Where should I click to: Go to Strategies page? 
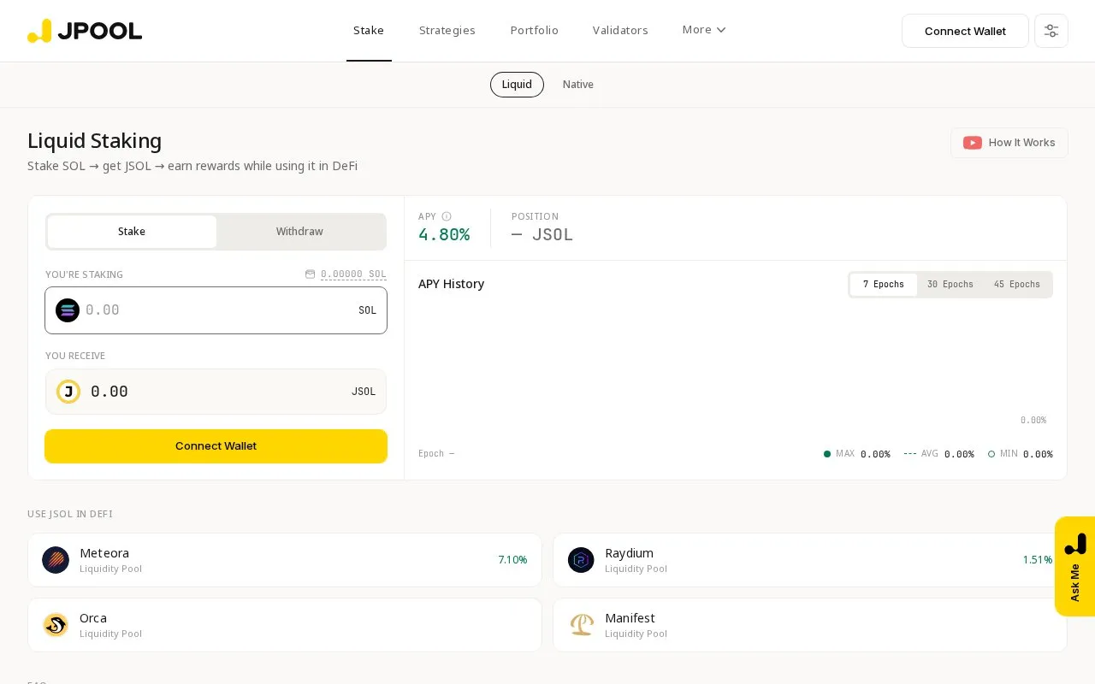(x=447, y=31)
